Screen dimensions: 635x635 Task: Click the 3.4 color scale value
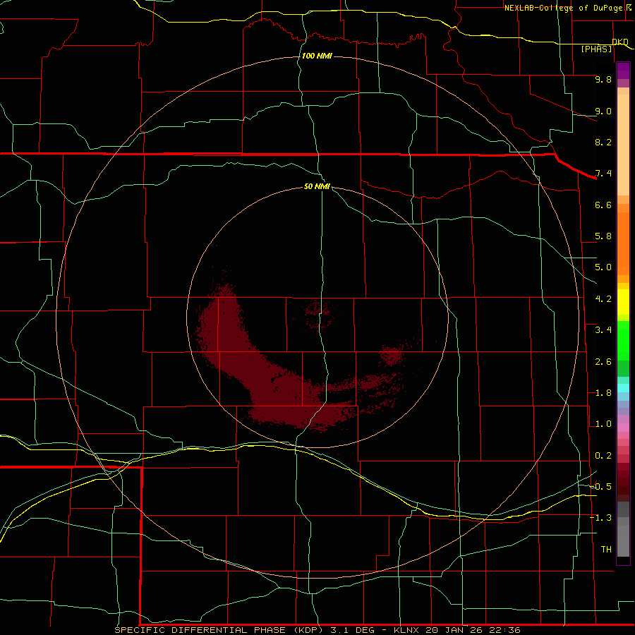click(603, 330)
